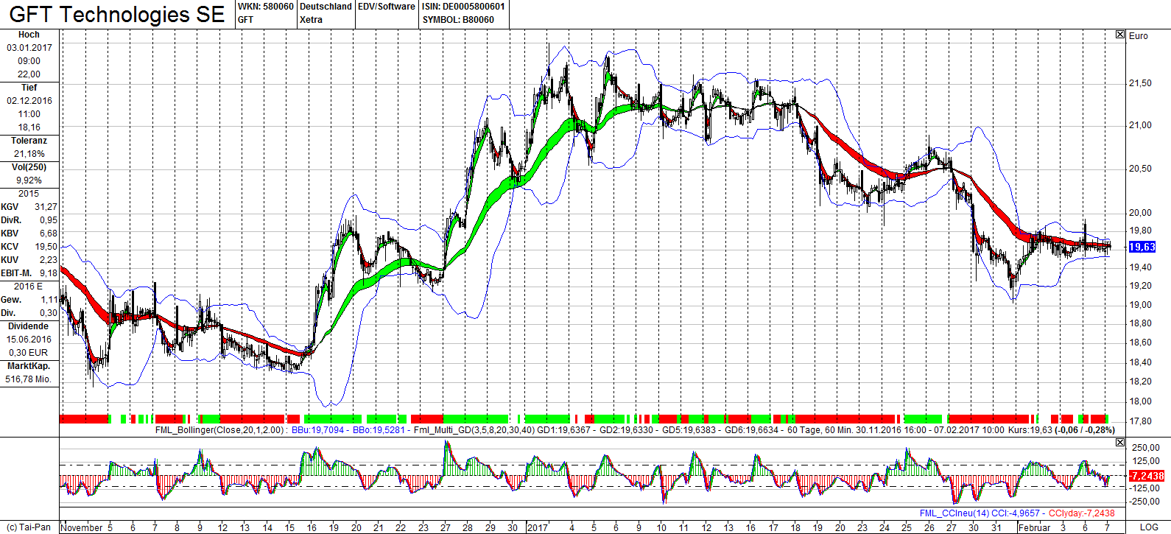Select the ISIN: DE0005800601 text
Screen dimensions: 1171x534
pos(464,7)
